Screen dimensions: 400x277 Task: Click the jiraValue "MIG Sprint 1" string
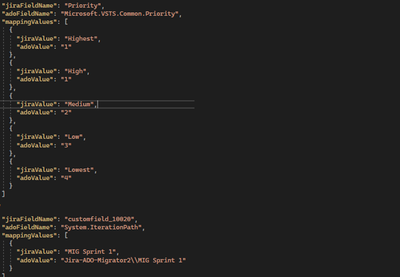93,252
